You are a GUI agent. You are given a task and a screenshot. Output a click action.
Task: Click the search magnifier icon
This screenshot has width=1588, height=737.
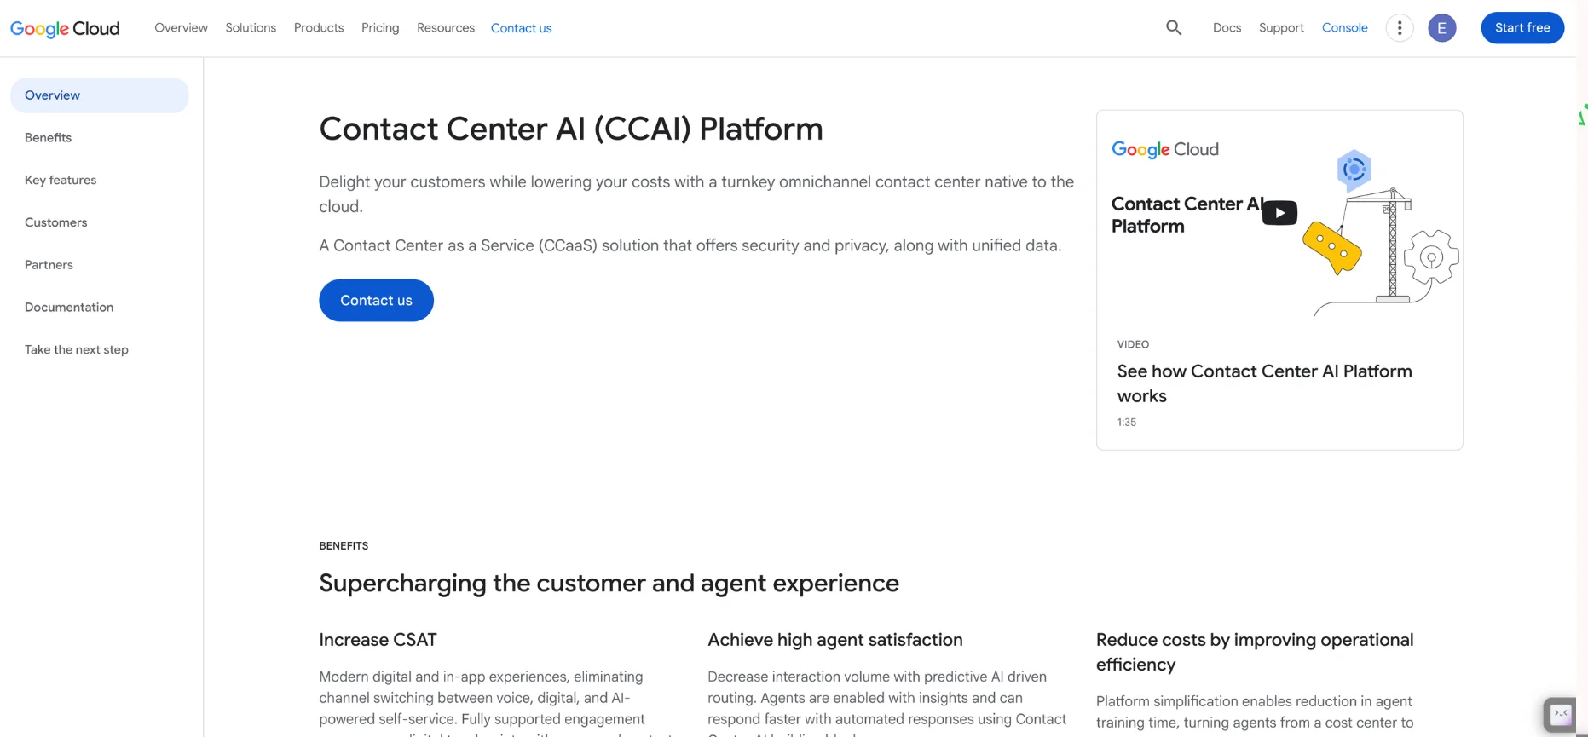tap(1174, 28)
